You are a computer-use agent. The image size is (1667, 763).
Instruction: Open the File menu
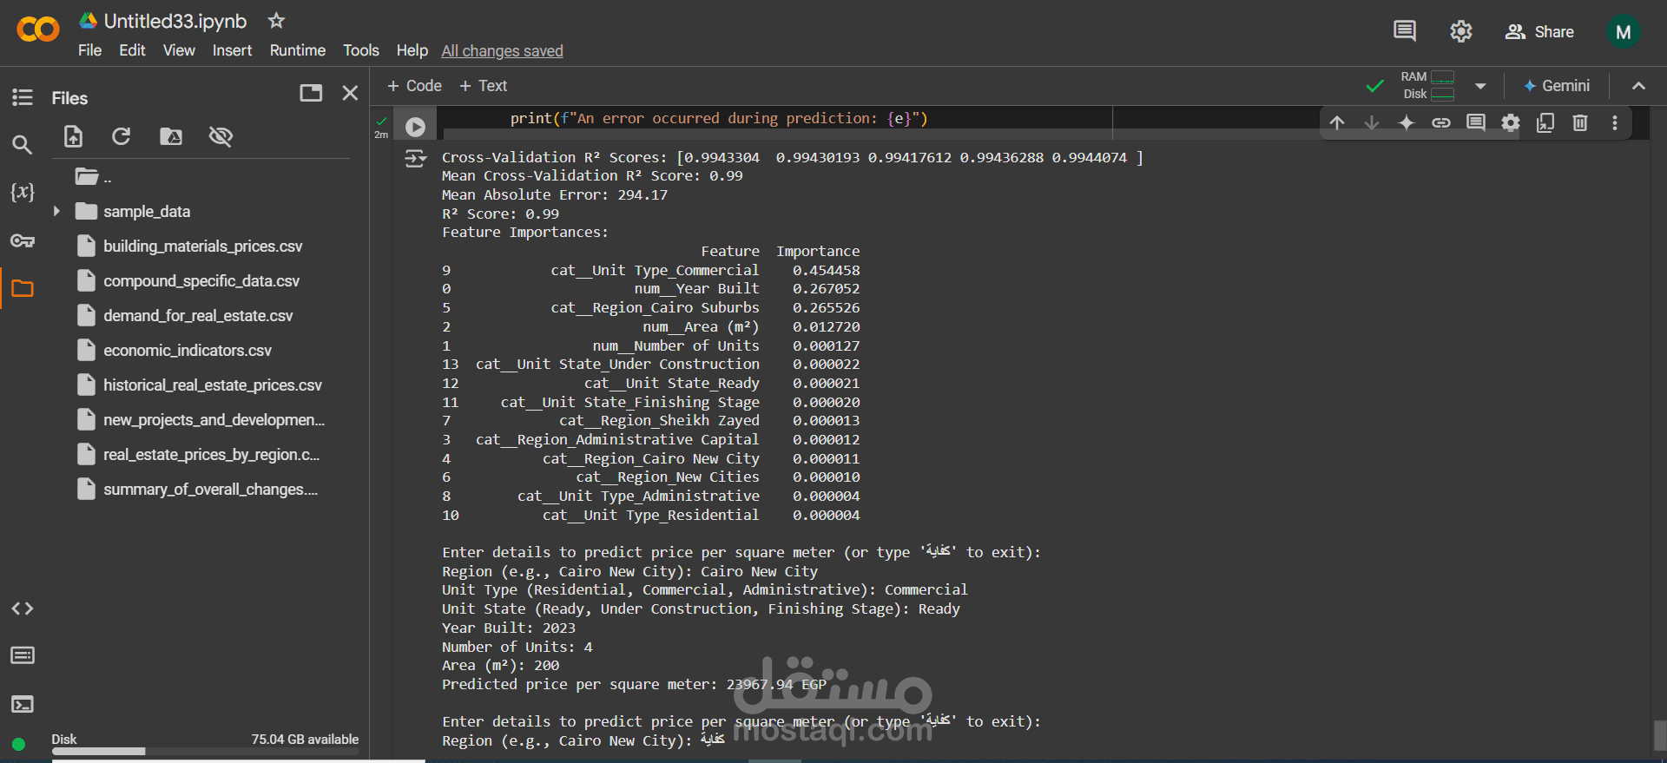[89, 50]
